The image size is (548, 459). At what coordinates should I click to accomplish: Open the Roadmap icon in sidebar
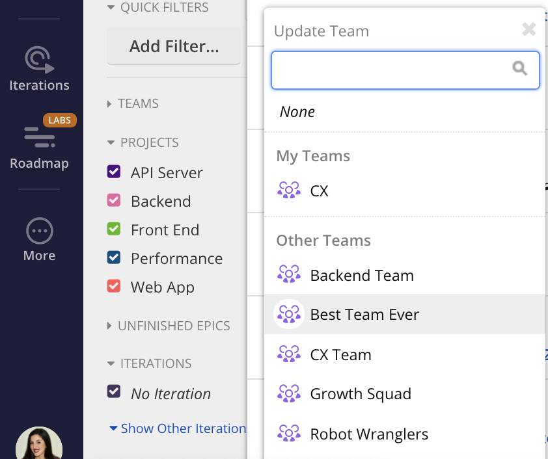point(39,137)
